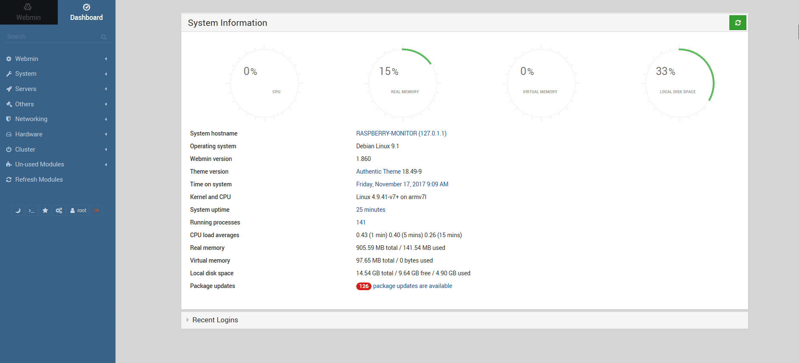Click the 97.65 MB virtual memory value
The image size is (799, 363).
[x=394, y=260]
